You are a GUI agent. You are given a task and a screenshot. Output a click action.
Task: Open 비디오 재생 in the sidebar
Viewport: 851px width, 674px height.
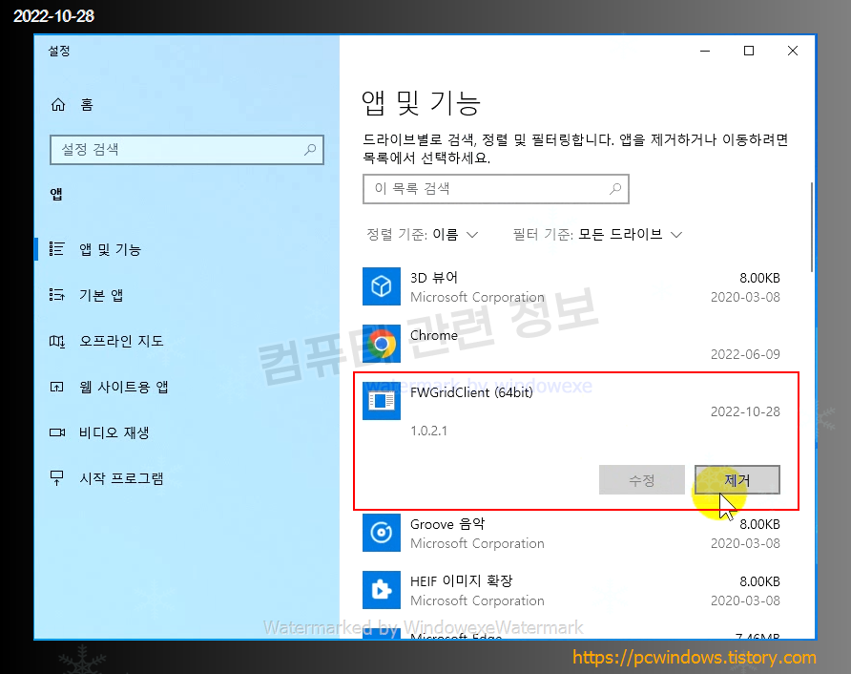click(114, 432)
